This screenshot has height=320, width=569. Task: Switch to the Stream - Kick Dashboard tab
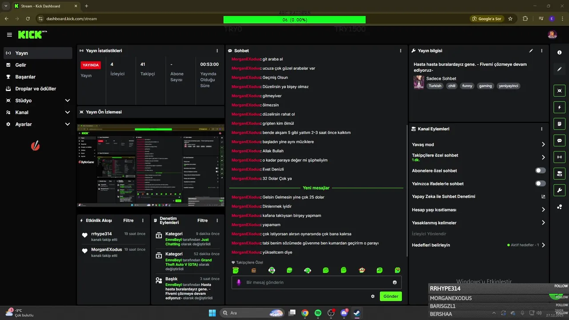pos(46,6)
